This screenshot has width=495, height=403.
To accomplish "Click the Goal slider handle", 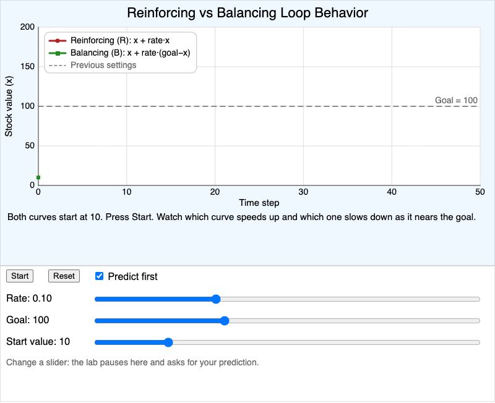I will click(225, 321).
